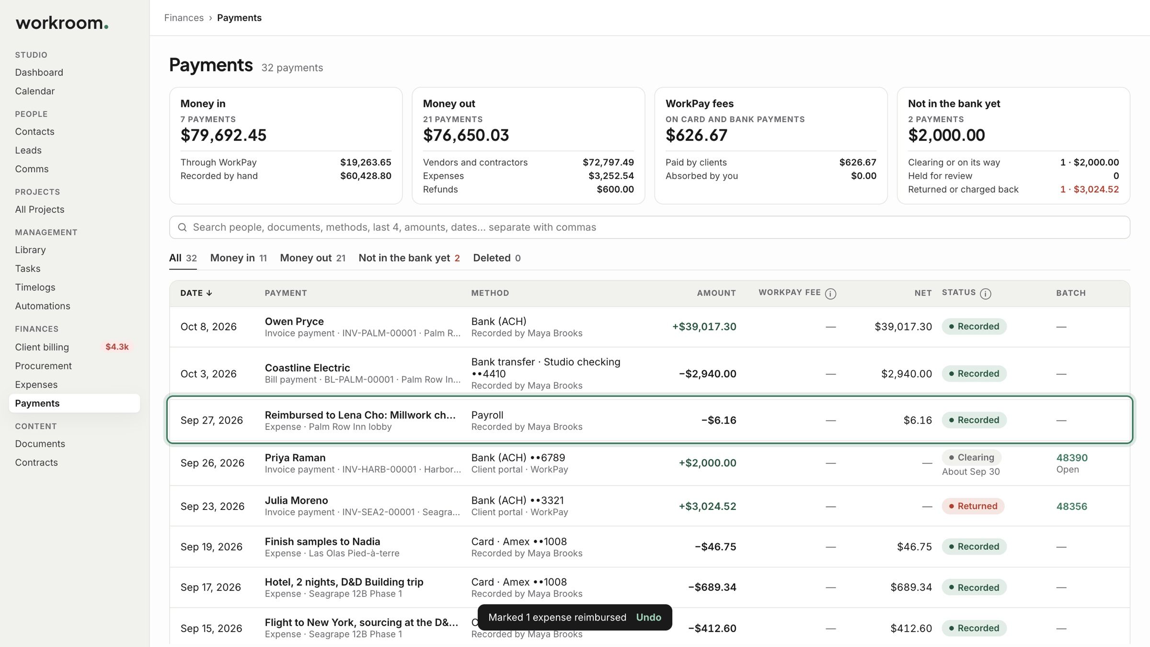The height and width of the screenshot is (647, 1150).
Task: Switch to the Money out tab
Action: point(312,258)
